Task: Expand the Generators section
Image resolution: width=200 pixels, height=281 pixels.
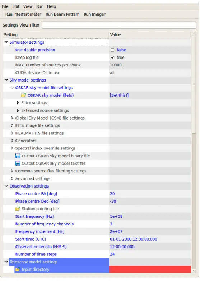Action: (x=12, y=140)
